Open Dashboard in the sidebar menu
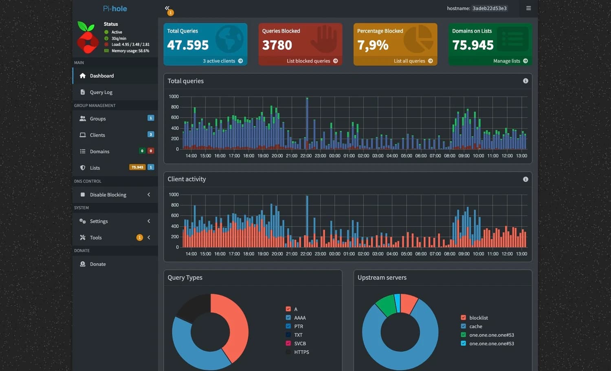 click(115, 76)
